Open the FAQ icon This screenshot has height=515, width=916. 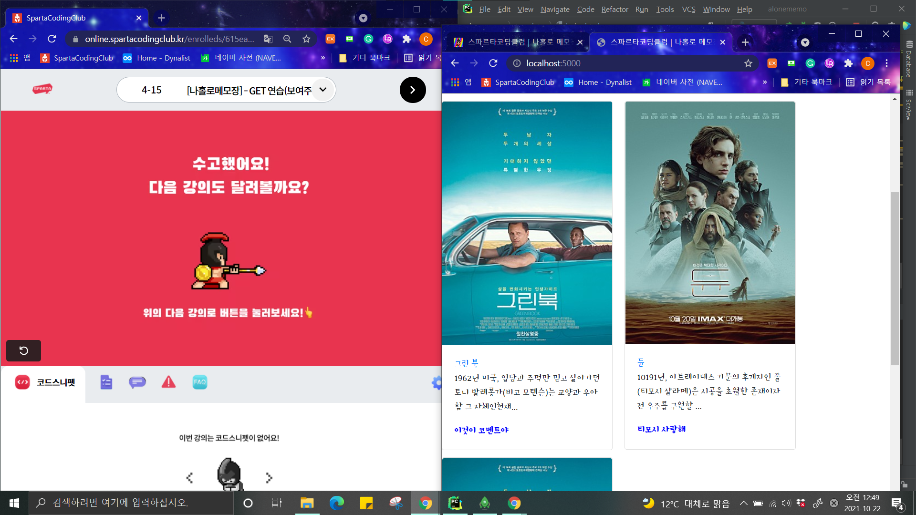[199, 382]
